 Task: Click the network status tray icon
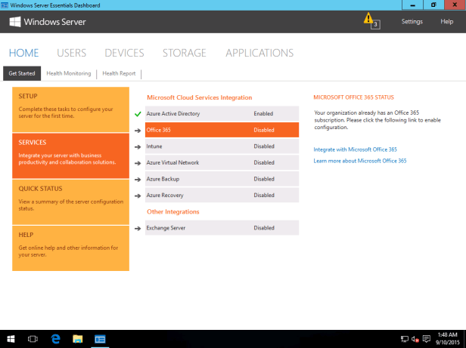[405, 340]
